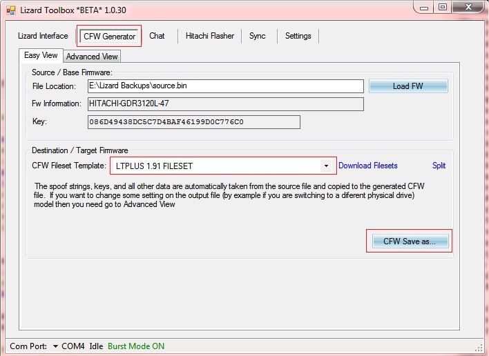Click the 'Fw Information:' label

(57, 103)
